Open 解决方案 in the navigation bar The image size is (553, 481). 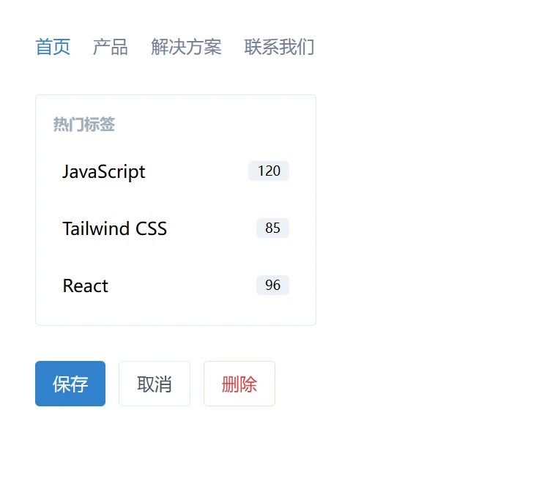(x=186, y=48)
